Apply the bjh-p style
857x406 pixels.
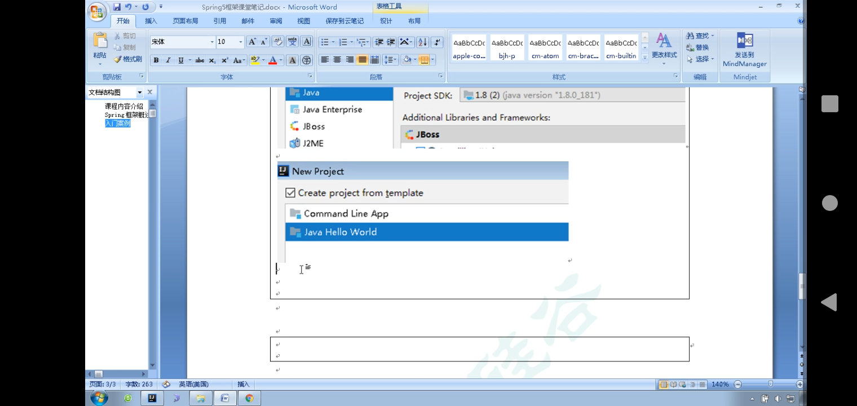point(507,48)
